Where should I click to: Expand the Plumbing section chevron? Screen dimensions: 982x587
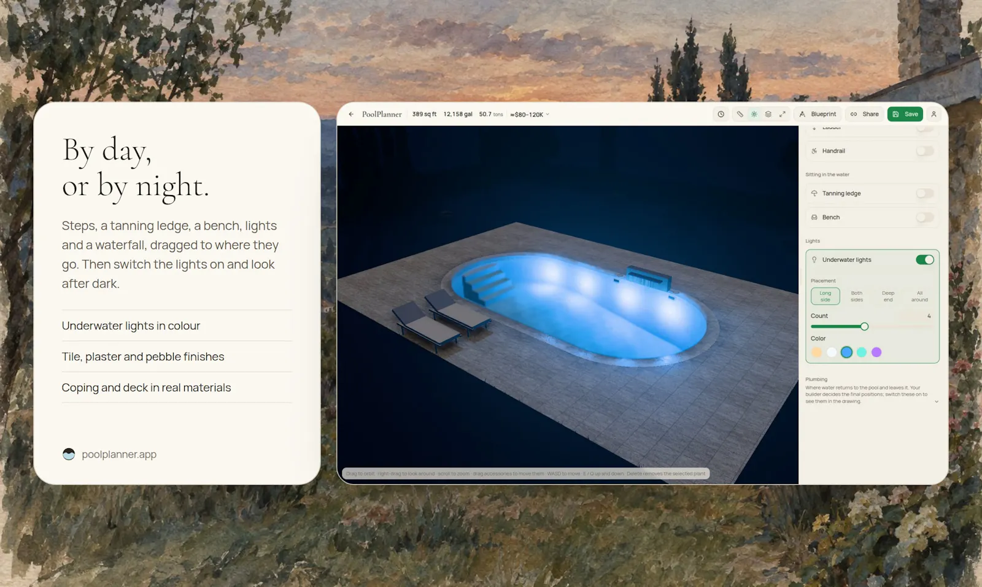937,402
